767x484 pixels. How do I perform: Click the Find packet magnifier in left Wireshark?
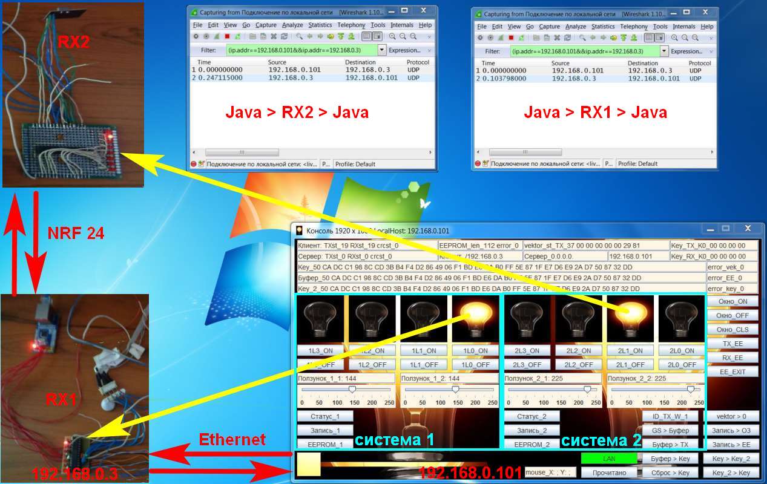point(300,37)
